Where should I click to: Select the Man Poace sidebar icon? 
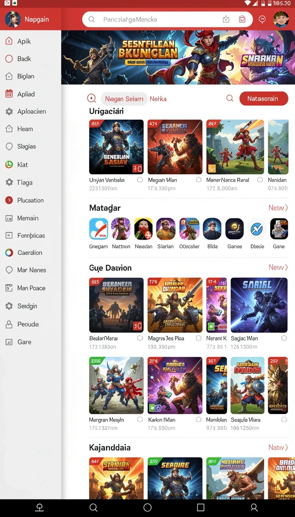point(9,288)
